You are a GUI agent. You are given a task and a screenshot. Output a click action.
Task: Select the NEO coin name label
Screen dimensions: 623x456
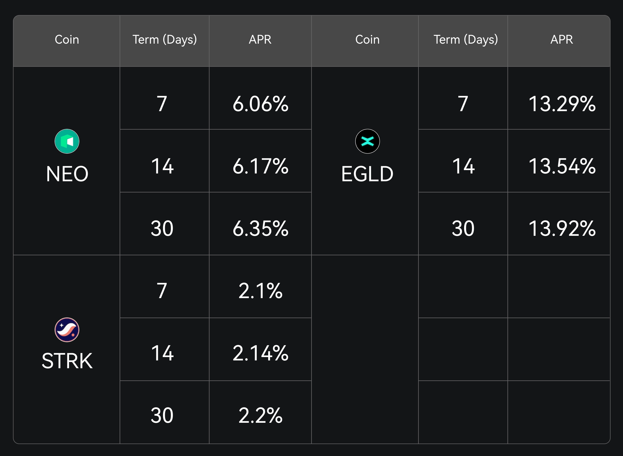pyautogui.click(x=67, y=174)
